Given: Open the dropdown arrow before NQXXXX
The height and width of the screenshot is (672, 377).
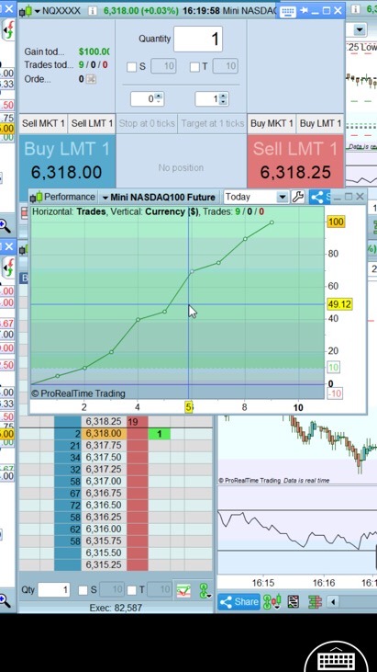Looking at the screenshot, I should [x=37, y=11].
